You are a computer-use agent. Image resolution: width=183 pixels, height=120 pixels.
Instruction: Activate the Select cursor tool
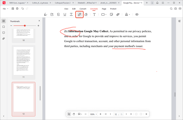pyautogui.click(x=69, y=114)
